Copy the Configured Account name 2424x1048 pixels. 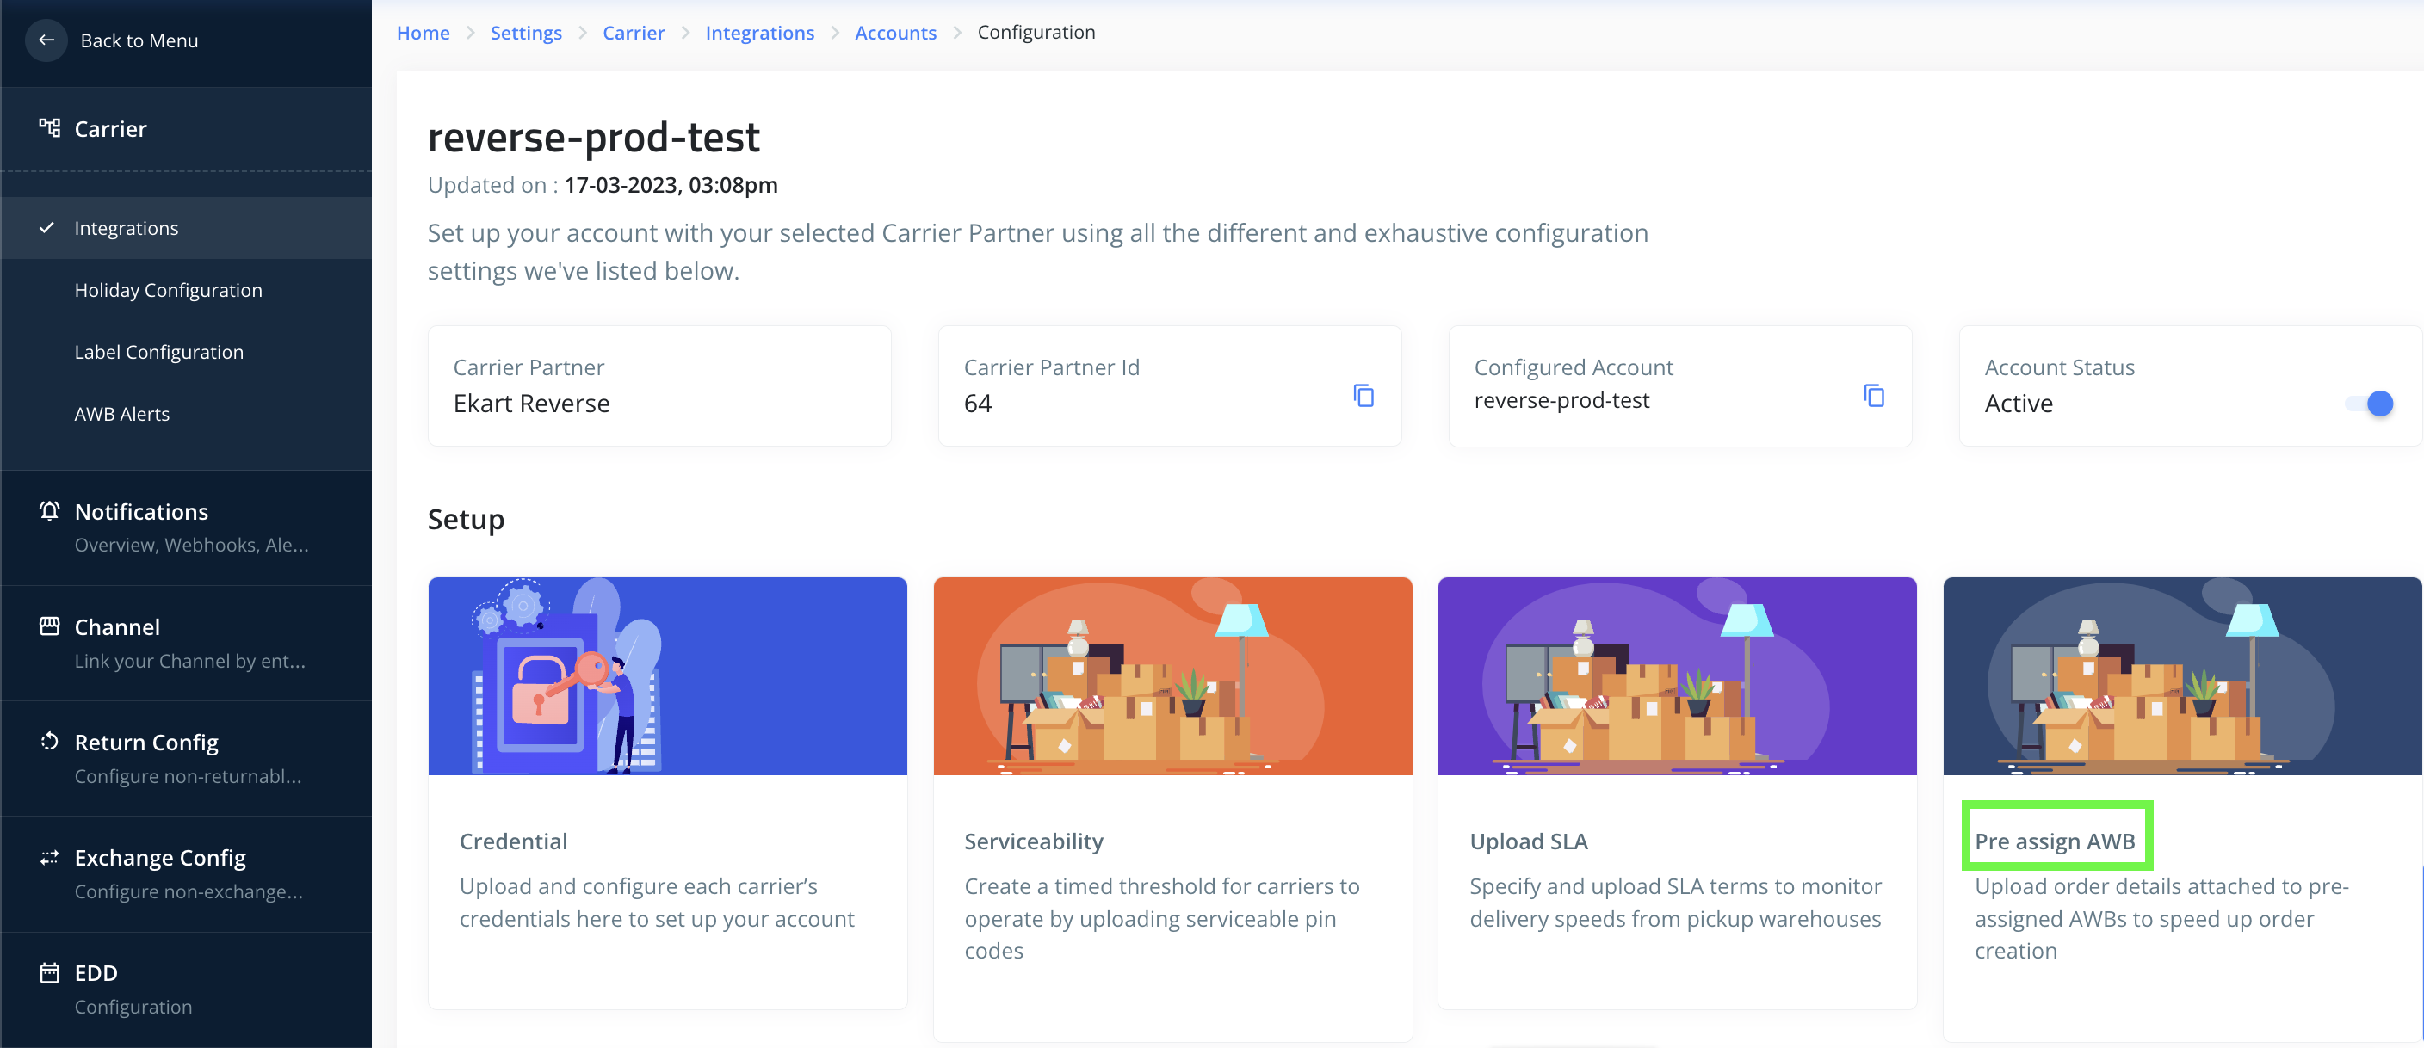(1875, 396)
